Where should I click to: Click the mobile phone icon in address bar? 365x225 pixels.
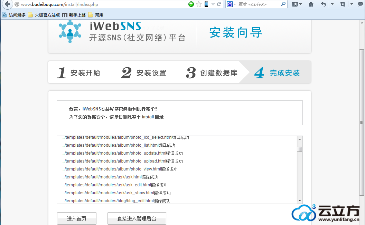point(206,4)
